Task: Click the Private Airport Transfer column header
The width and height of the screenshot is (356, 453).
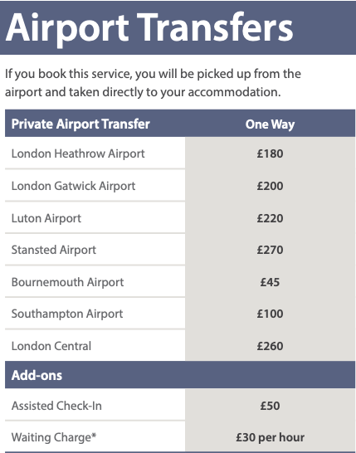Action: pos(80,124)
